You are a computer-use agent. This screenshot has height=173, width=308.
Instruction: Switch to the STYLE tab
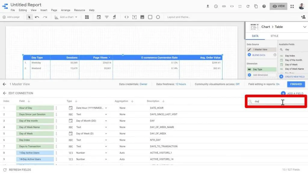(x=274, y=36)
